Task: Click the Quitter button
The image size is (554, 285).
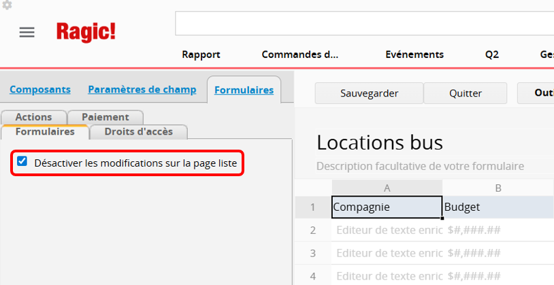Action: (x=465, y=93)
